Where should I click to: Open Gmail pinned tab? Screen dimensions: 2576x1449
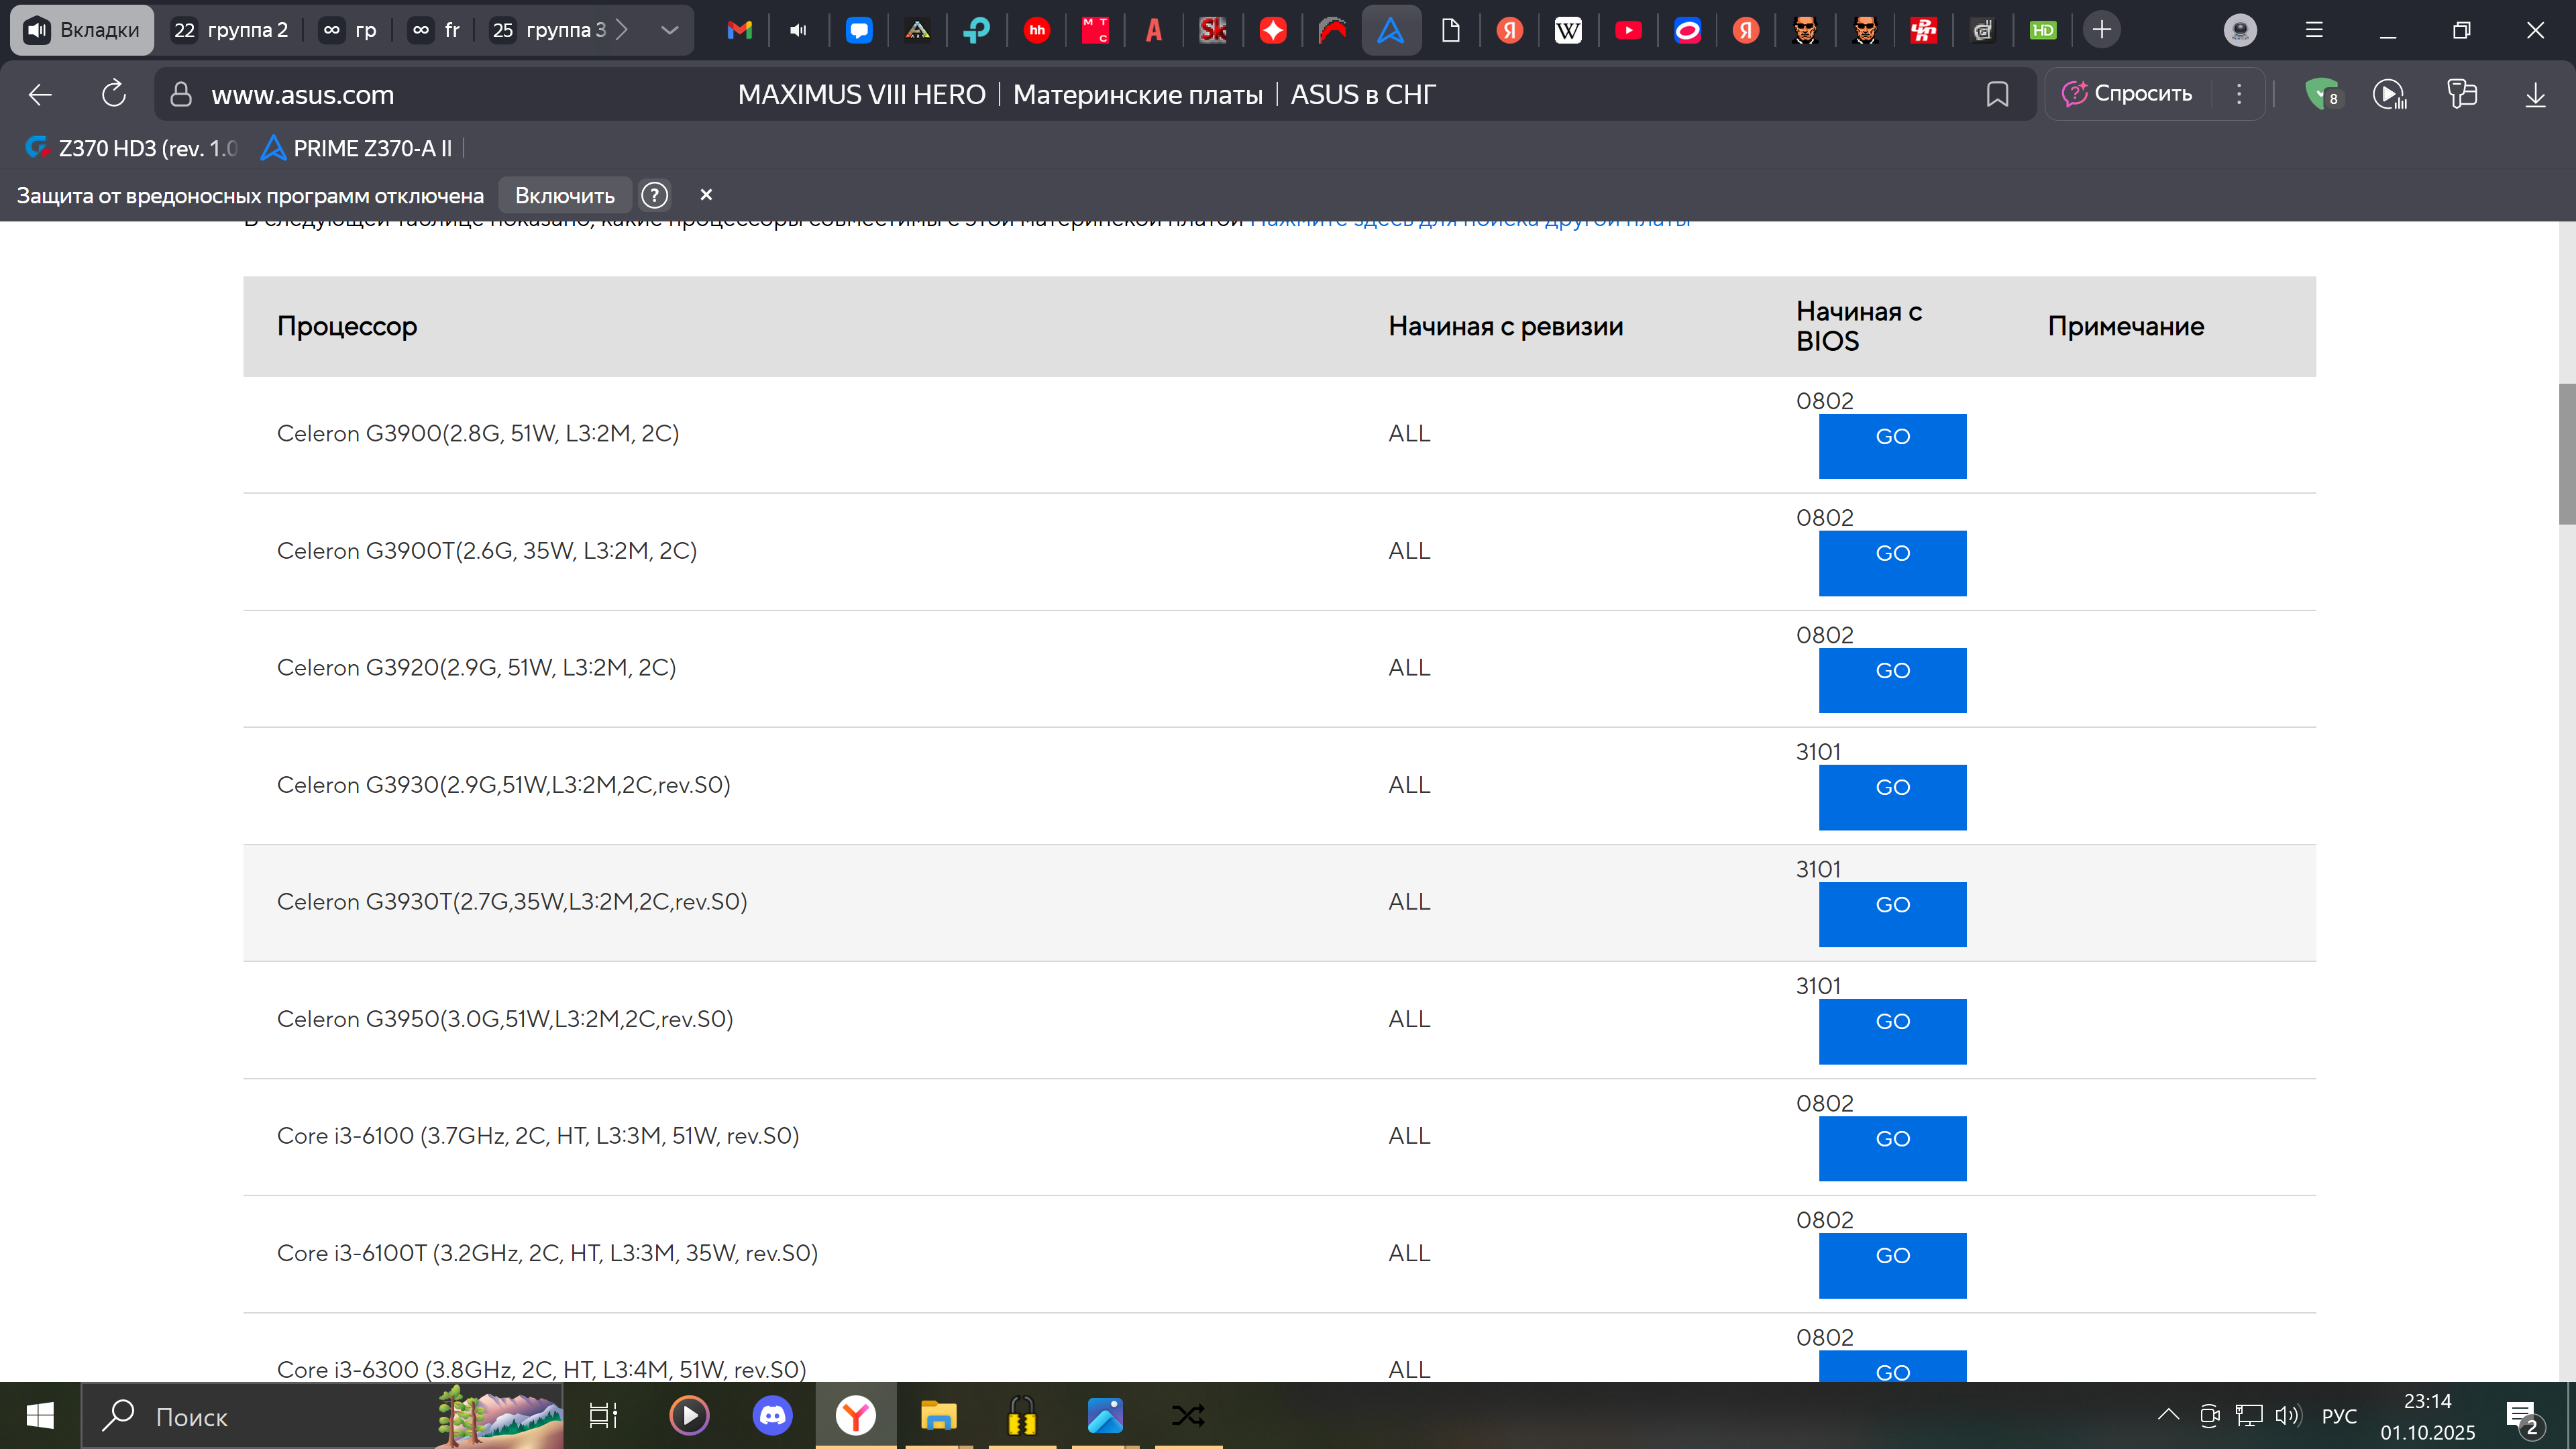tap(739, 30)
